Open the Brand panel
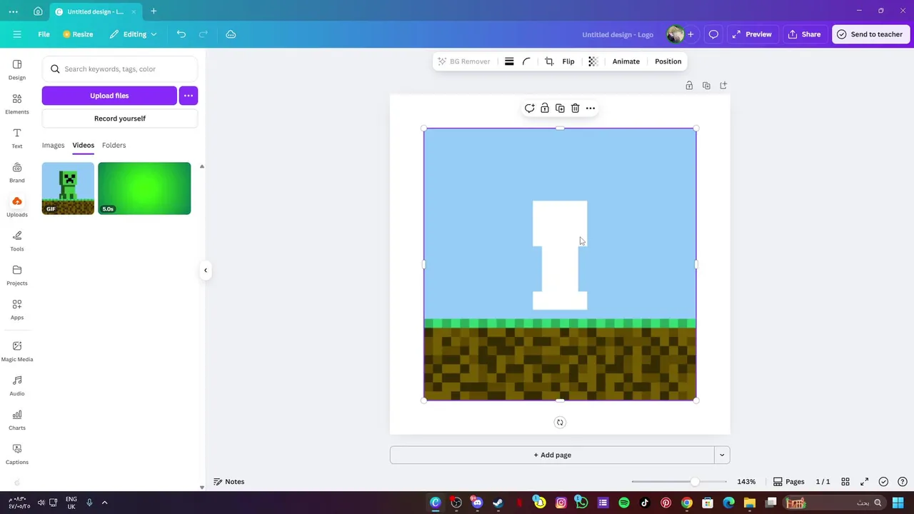The height and width of the screenshot is (514, 914). click(17, 172)
